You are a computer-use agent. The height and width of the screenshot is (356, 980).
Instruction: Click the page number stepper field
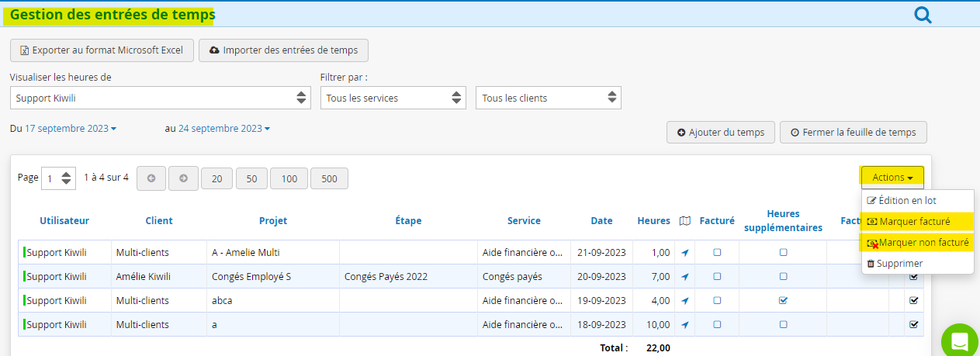coord(58,178)
